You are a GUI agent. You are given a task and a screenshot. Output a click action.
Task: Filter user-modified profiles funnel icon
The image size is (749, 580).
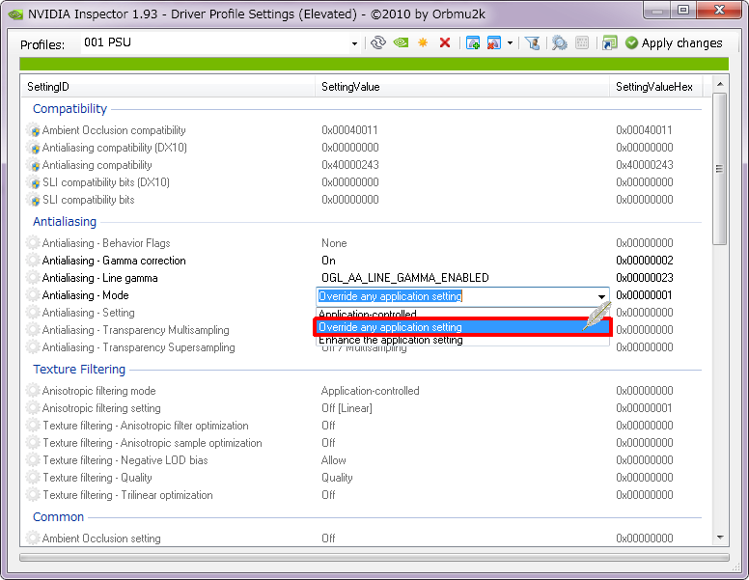(532, 43)
